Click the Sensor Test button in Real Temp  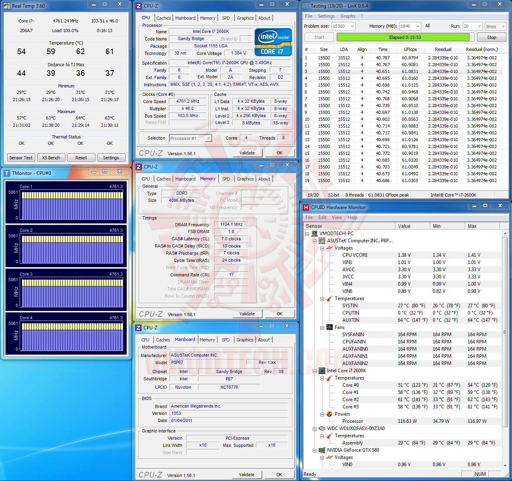click(21, 158)
